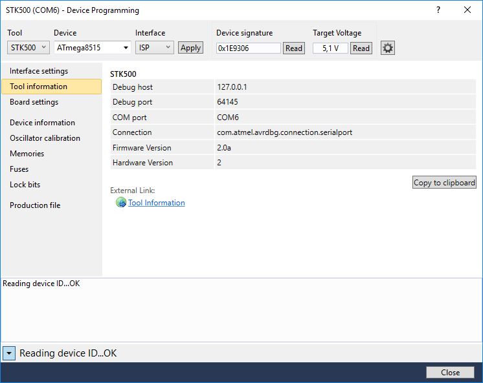The image size is (483, 383).
Task: Expand the status output arrow button
Action: coord(9,353)
